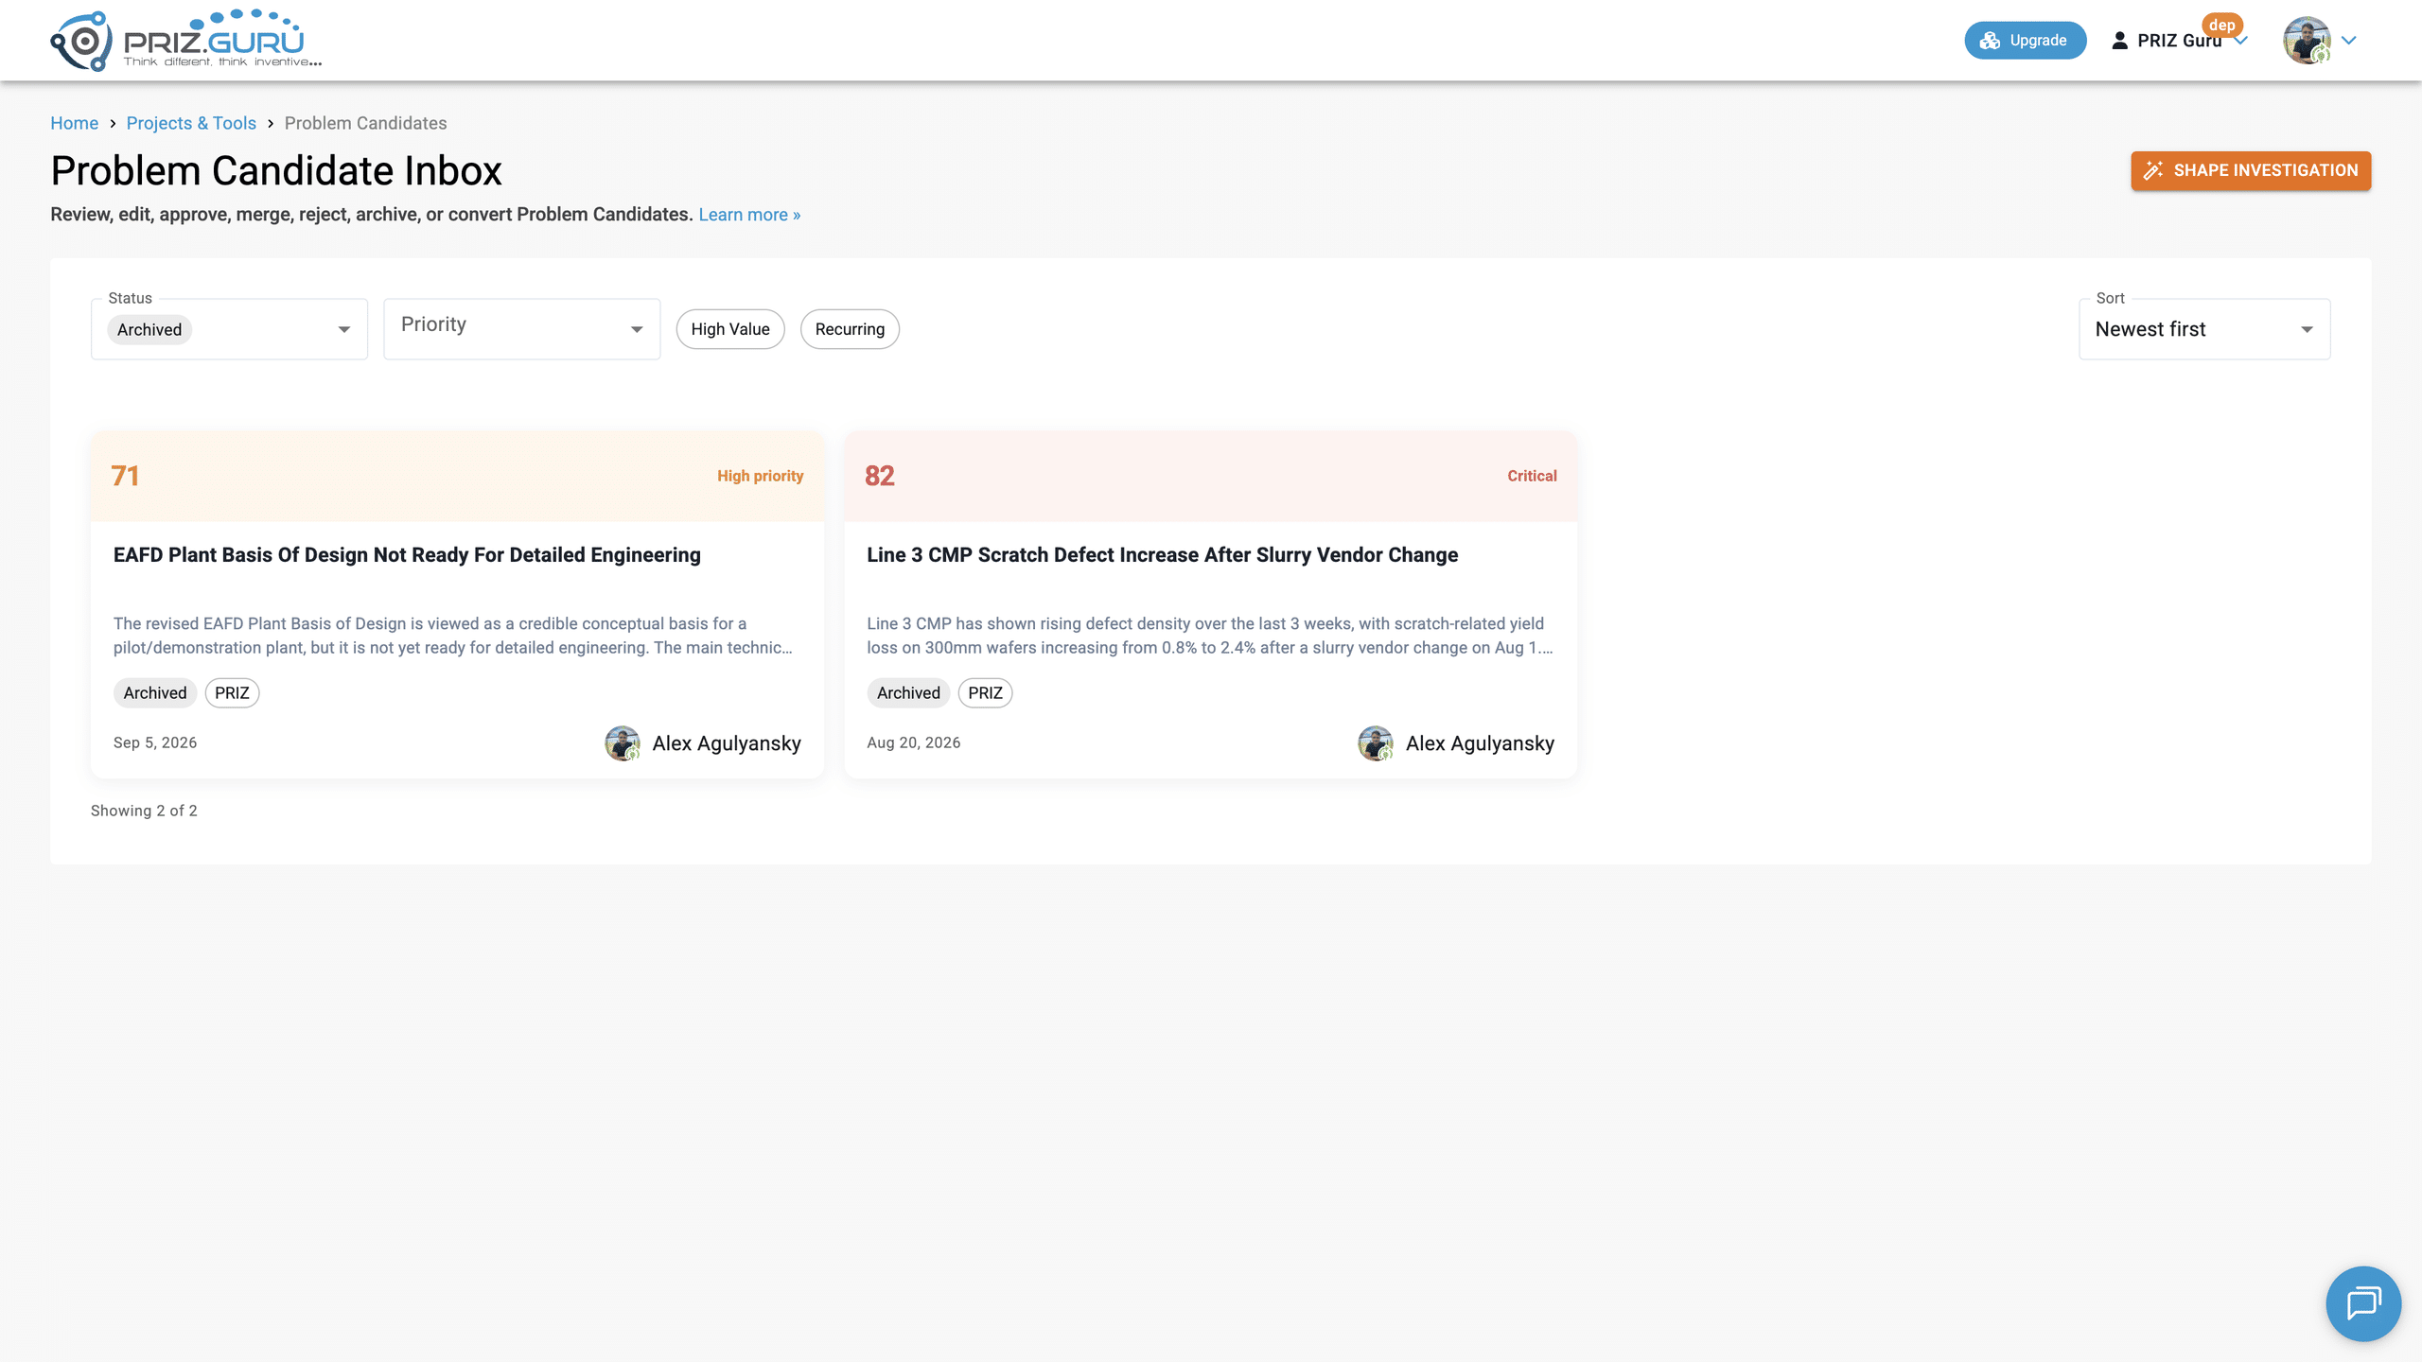The width and height of the screenshot is (2422, 1362).
Task: Open the Priority dropdown
Action: click(x=521, y=329)
